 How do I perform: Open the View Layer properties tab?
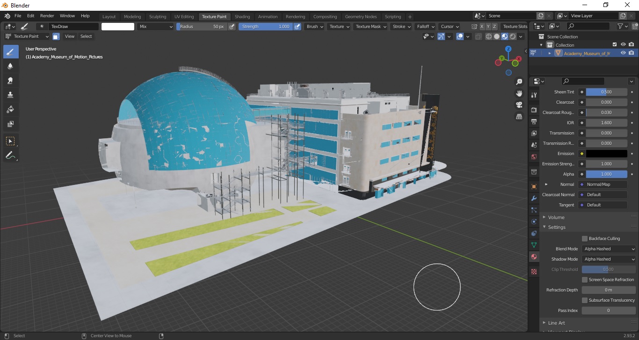[x=534, y=133]
